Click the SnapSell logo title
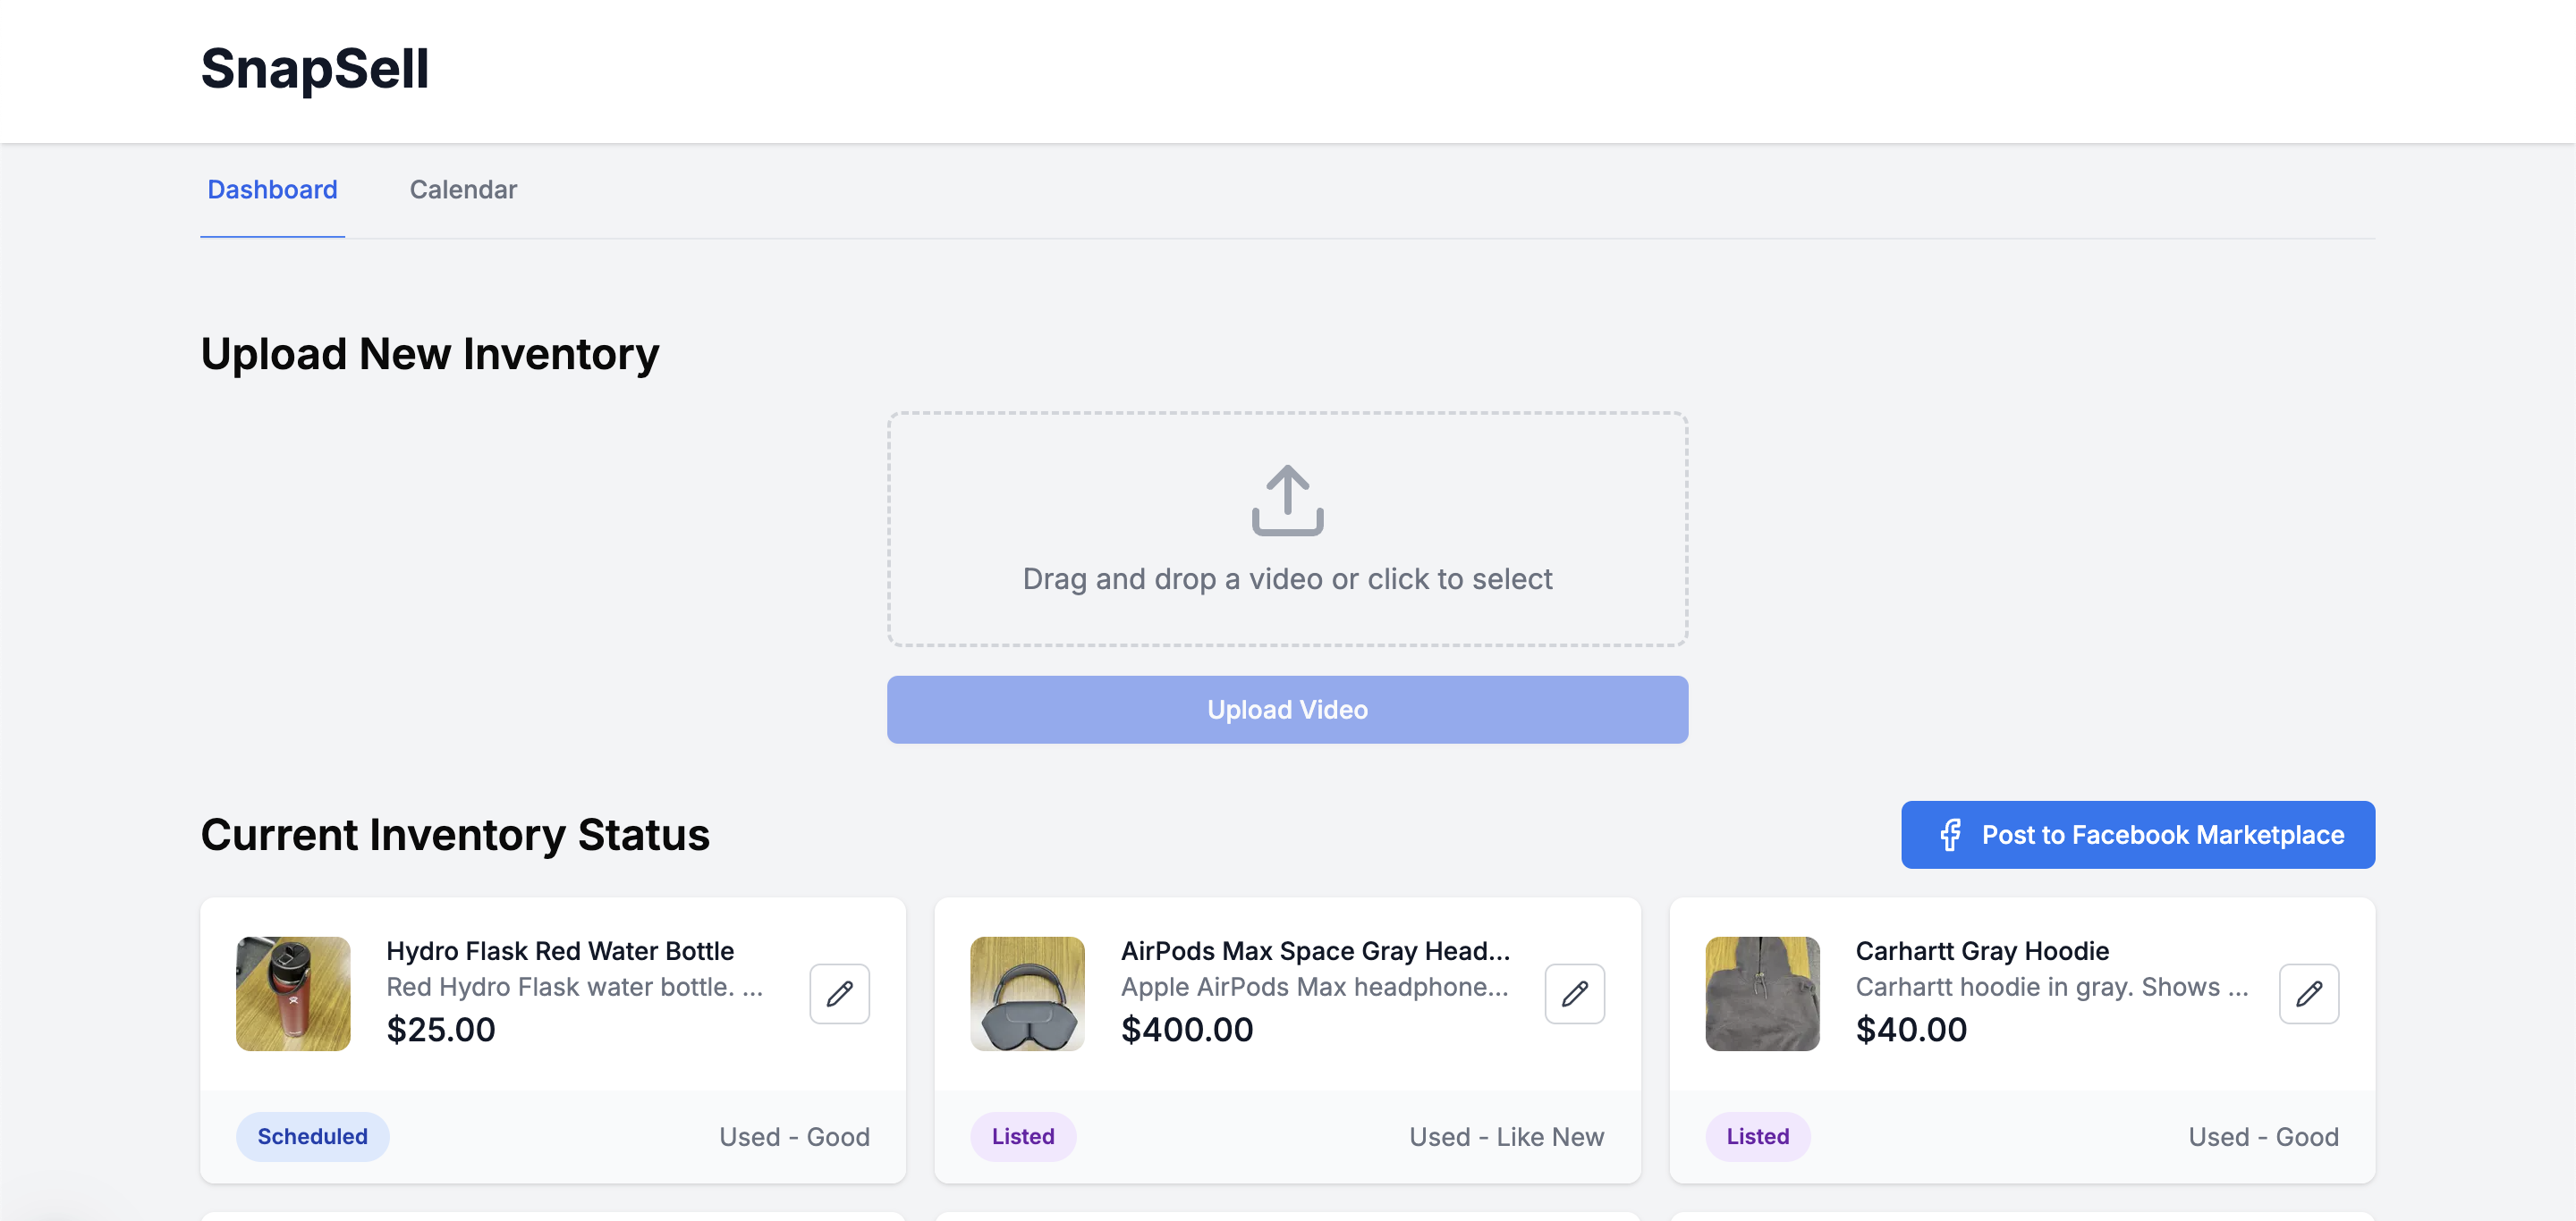 [314, 69]
